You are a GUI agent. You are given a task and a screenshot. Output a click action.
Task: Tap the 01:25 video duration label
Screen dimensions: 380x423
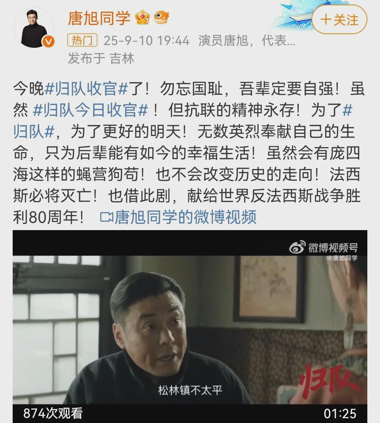click(340, 414)
